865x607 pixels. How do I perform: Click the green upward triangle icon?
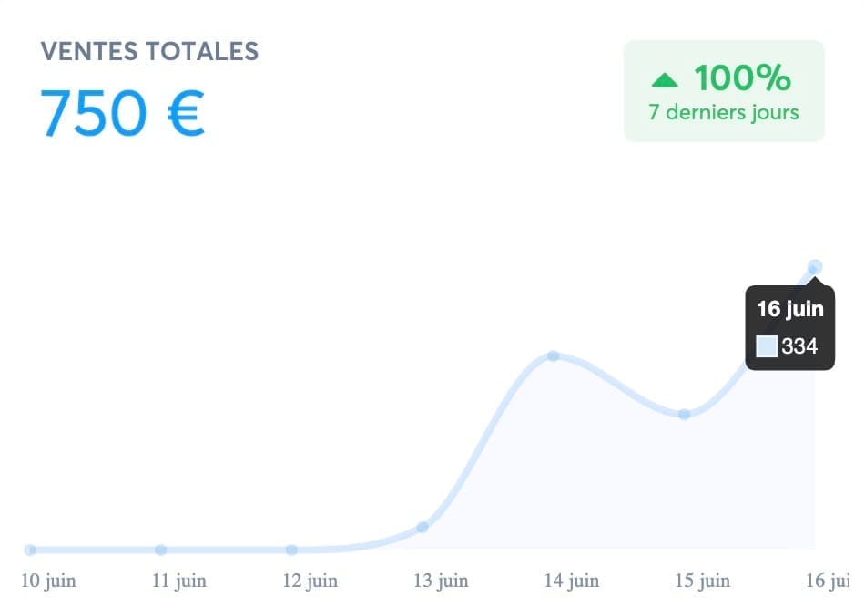coord(666,81)
